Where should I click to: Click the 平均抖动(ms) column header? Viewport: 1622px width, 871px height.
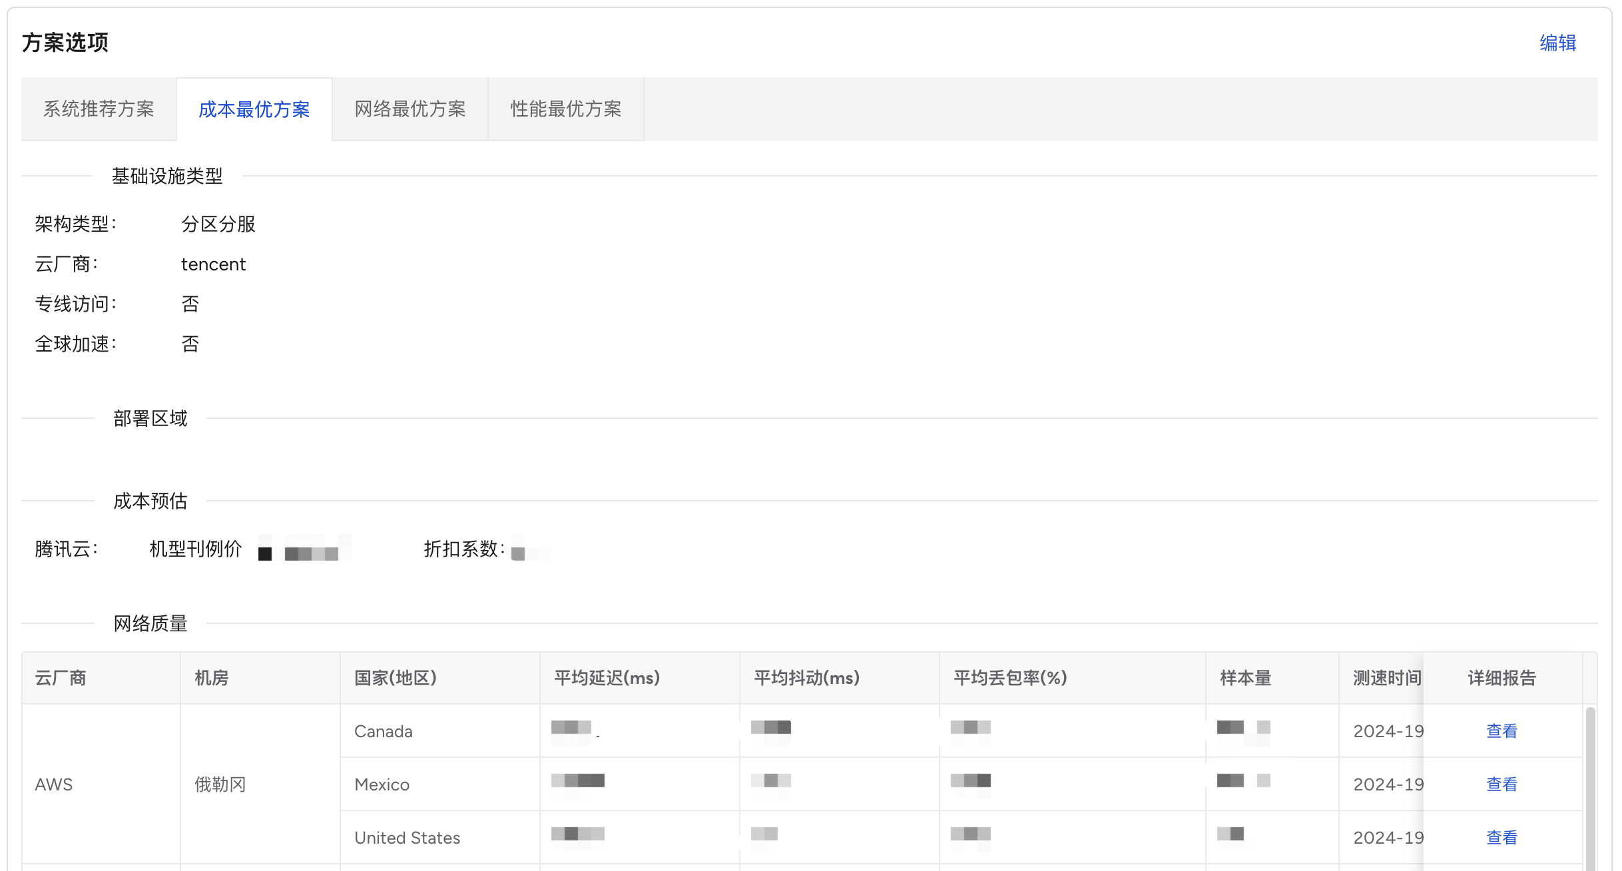(806, 678)
